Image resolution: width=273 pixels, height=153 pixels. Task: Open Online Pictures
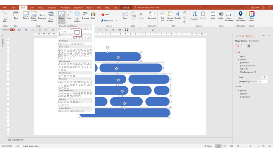[33, 16]
